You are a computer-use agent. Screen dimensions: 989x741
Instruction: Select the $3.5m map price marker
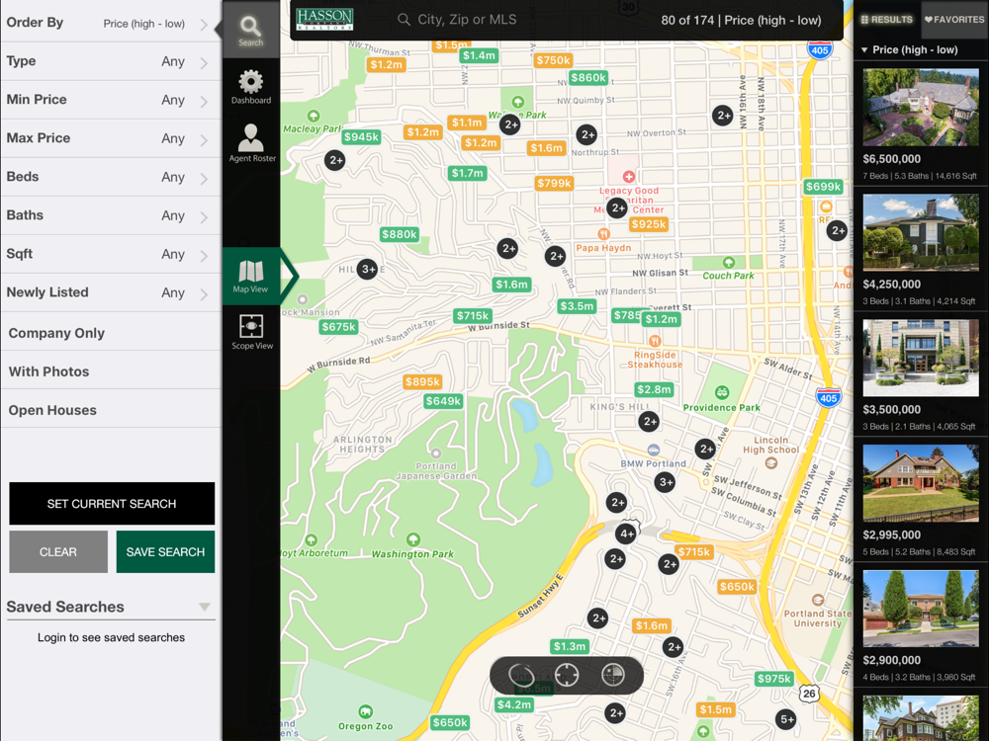pos(577,306)
